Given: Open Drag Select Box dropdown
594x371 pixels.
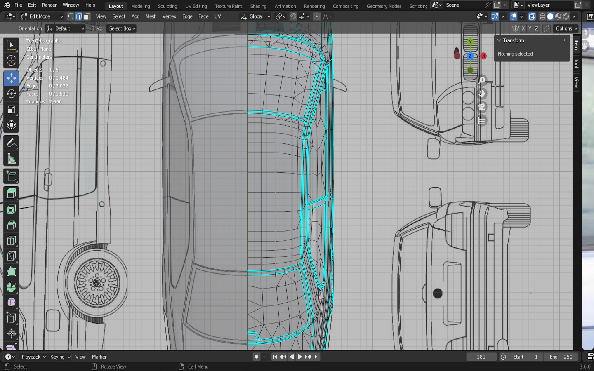Looking at the screenshot, I should coord(122,28).
